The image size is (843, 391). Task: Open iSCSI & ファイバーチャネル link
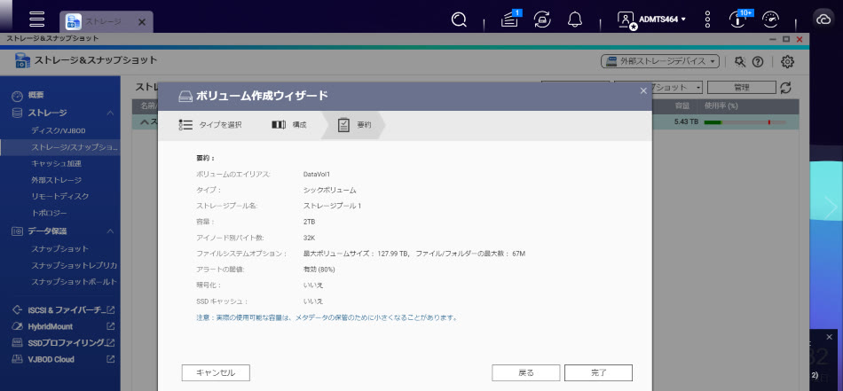[x=65, y=310]
